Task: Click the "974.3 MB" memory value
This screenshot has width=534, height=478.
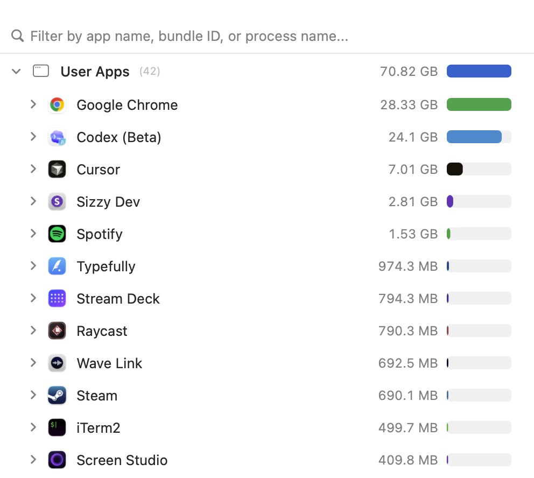Action: click(x=408, y=266)
